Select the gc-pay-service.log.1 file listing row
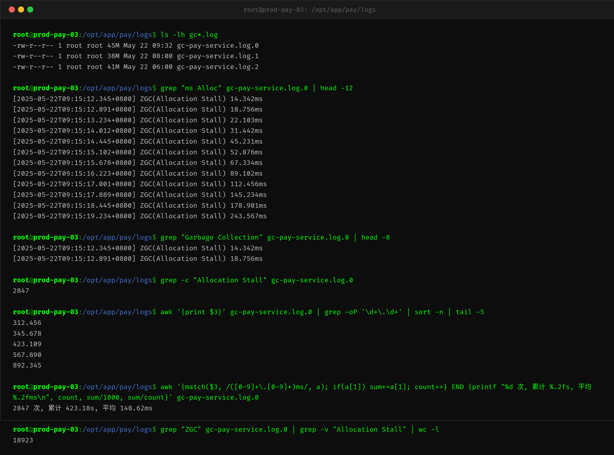Screen dimensions: 614x455 (x=136, y=56)
